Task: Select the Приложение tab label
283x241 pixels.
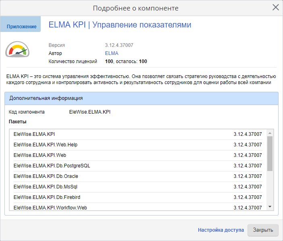Action: coord(21,27)
